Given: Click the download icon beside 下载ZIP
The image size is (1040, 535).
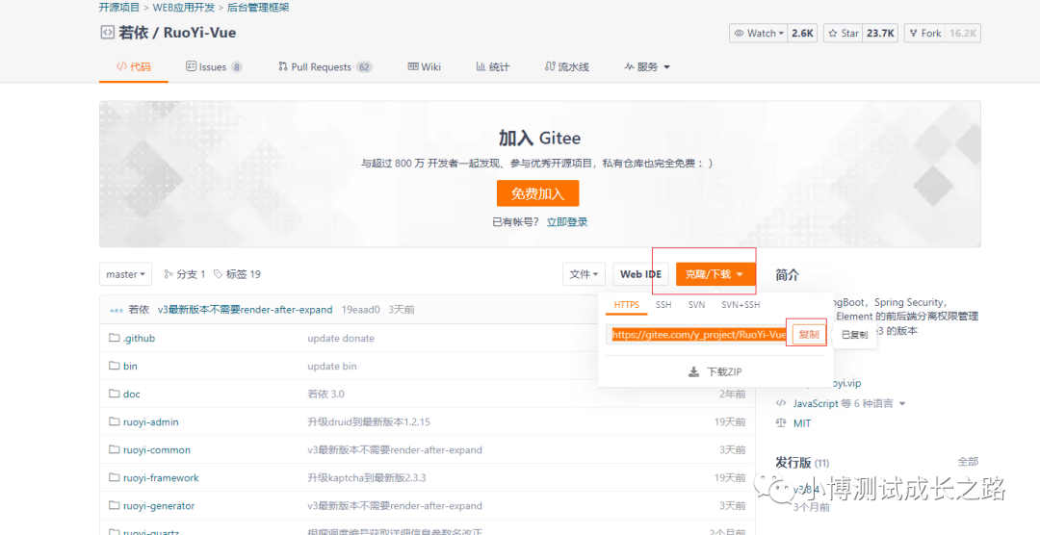Looking at the screenshot, I should [x=693, y=372].
